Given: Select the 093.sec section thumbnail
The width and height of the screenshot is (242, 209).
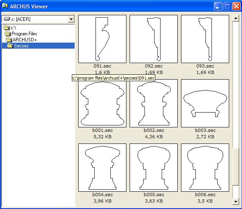Looking at the screenshot, I should (205, 39).
